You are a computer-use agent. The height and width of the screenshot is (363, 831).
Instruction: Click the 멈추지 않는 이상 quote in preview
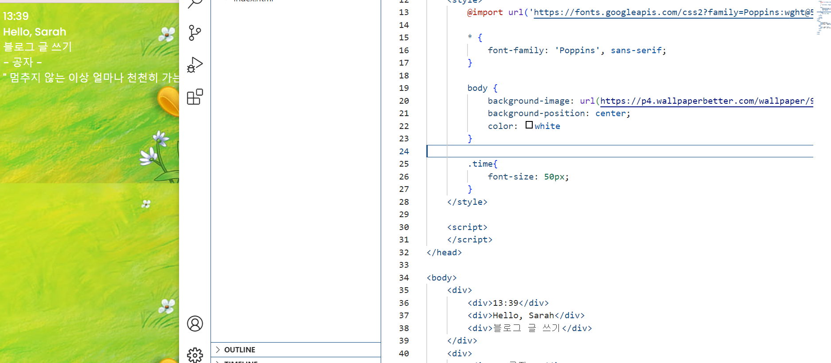click(91, 78)
